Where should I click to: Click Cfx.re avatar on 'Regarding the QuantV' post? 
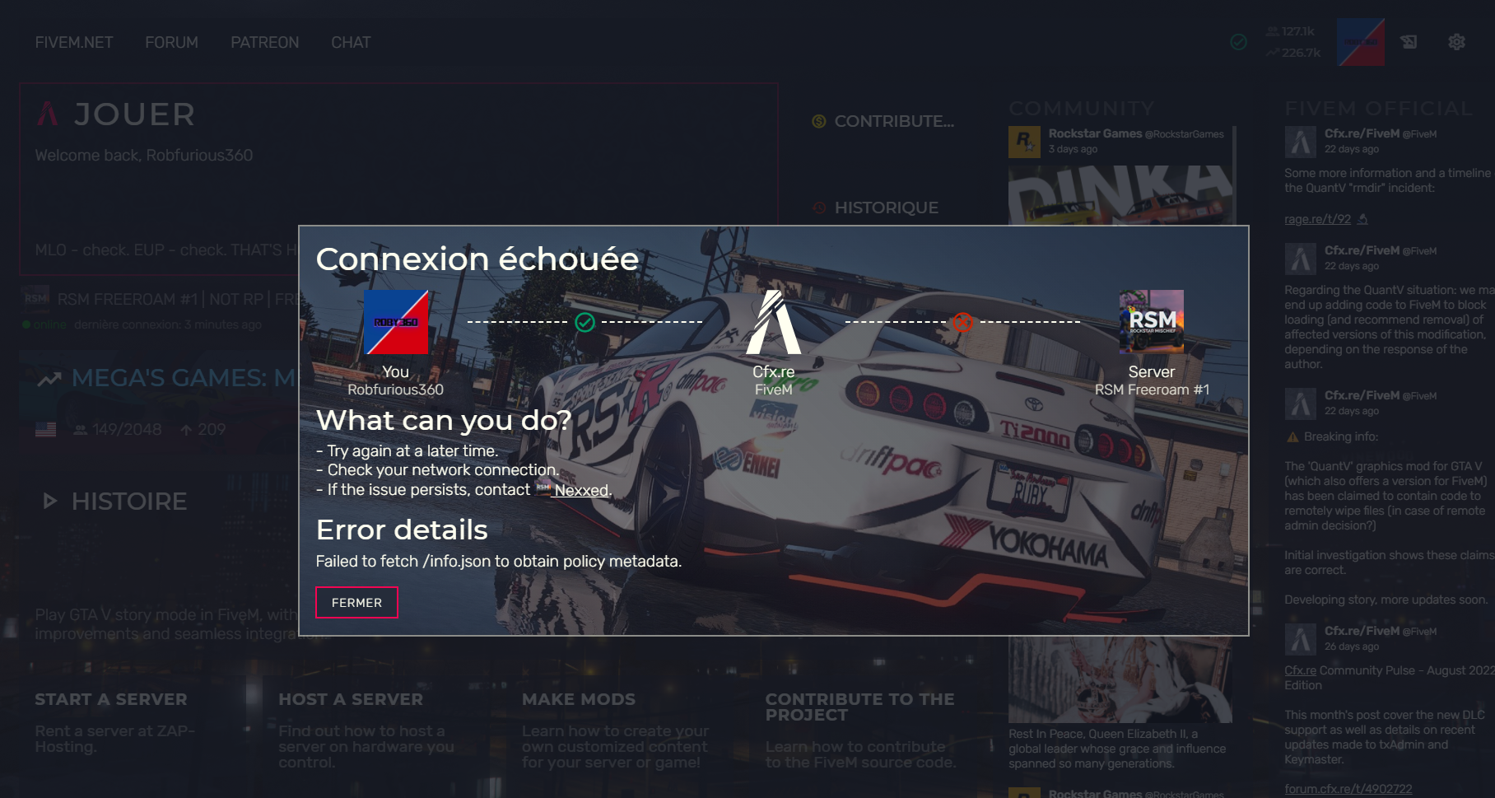tap(1301, 259)
